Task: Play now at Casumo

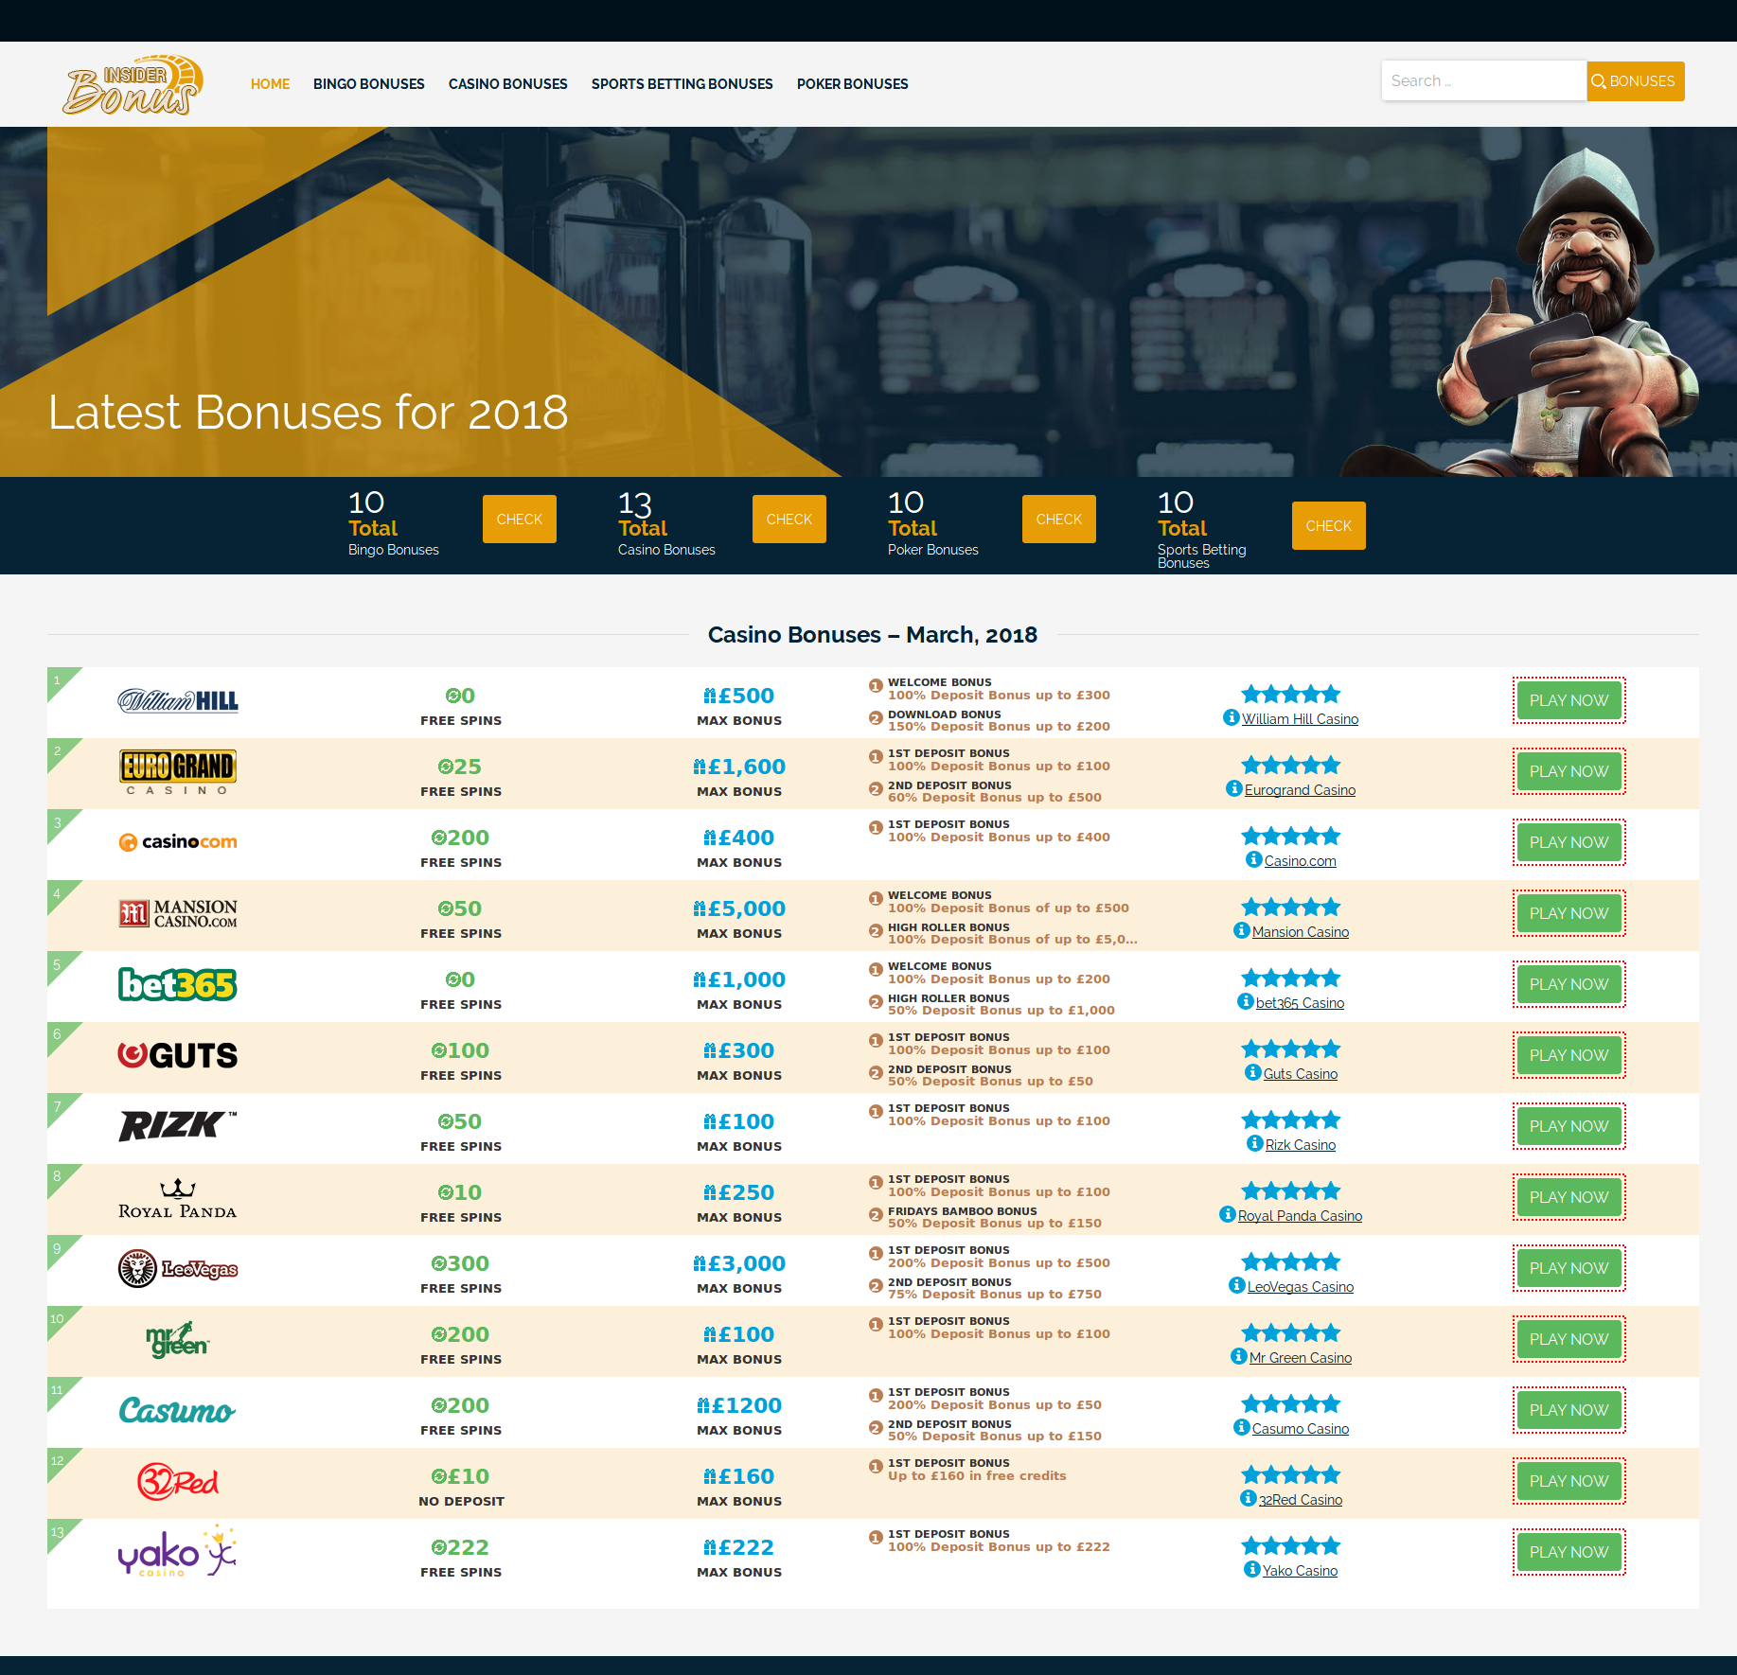Action: (x=1569, y=1410)
